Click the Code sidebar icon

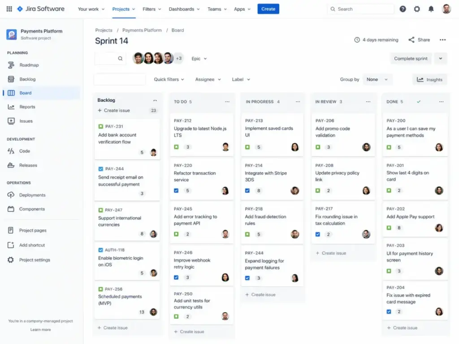point(11,151)
